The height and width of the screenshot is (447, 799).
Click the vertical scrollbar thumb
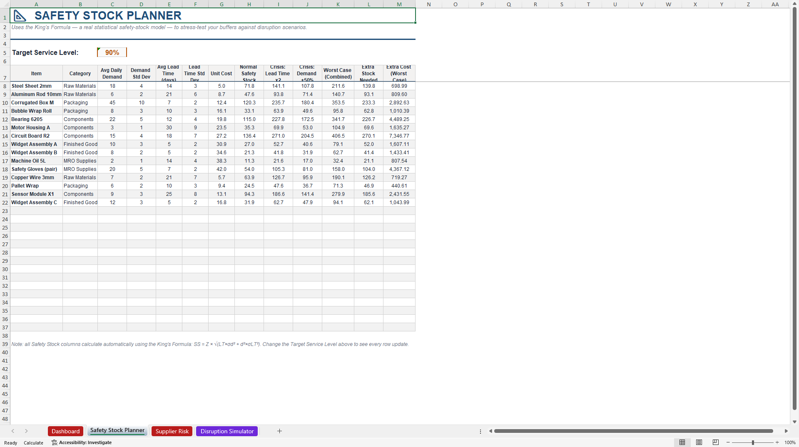(x=794, y=208)
